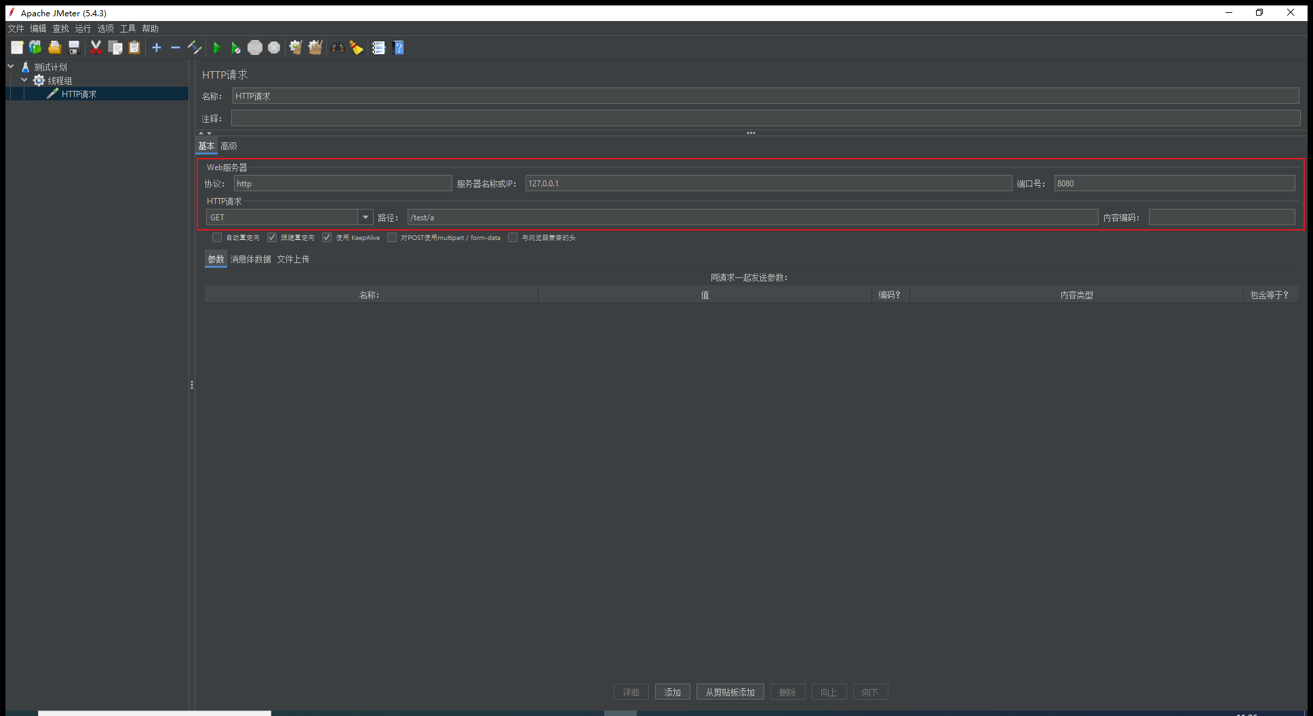
Task: Click the 删除 button
Action: tap(787, 692)
